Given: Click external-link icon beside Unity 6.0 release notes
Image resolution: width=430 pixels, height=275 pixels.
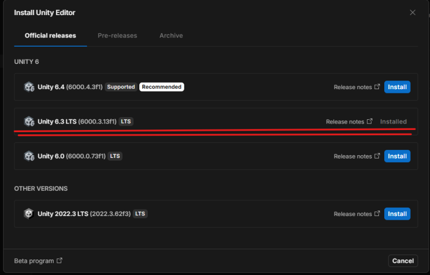Looking at the screenshot, I should [377, 156].
